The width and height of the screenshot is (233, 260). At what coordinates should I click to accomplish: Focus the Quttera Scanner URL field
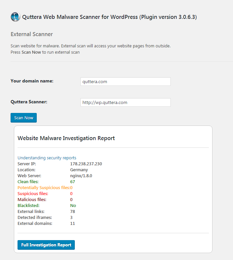(125, 102)
